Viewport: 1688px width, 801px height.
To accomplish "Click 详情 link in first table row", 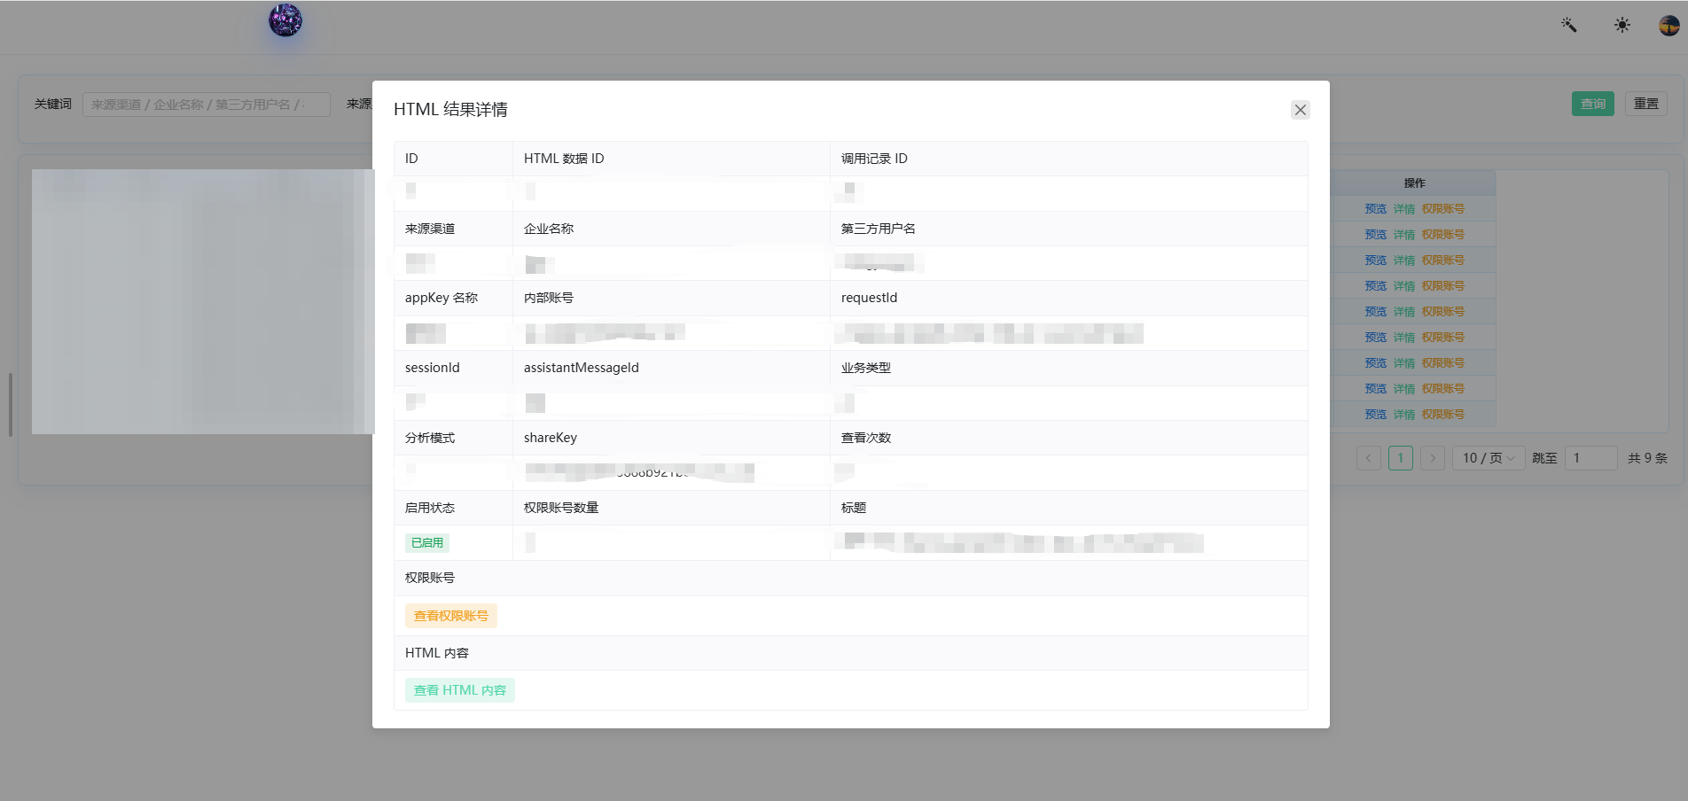I will click(1404, 209).
